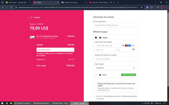
Task: Click the CVC input field
Action: pyautogui.click(x=126, y=50)
